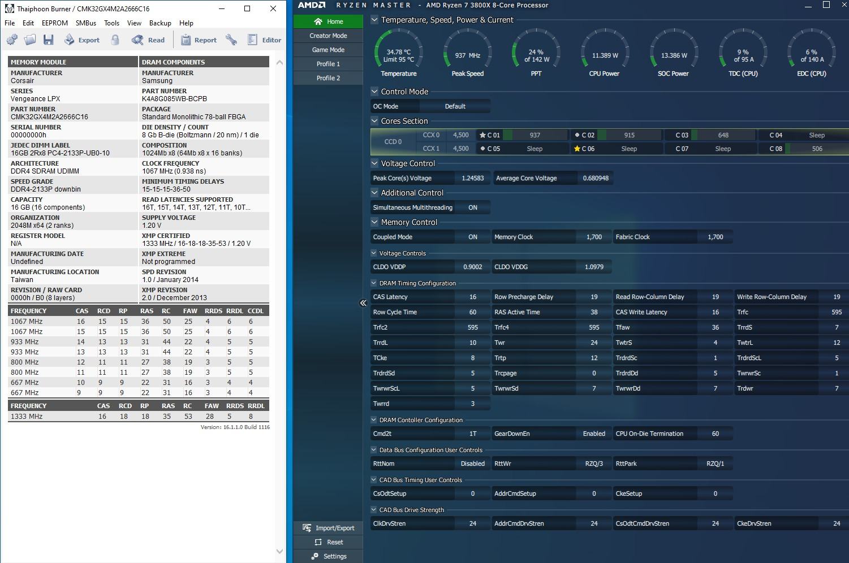Click the floppy disk save icon
The width and height of the screenshot is (849, 563).
tap(48, 40)
